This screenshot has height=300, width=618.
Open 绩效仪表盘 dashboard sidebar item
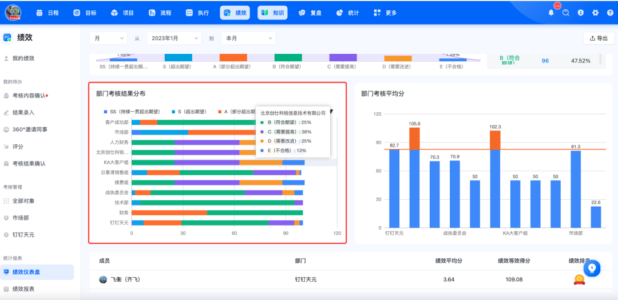37,272
